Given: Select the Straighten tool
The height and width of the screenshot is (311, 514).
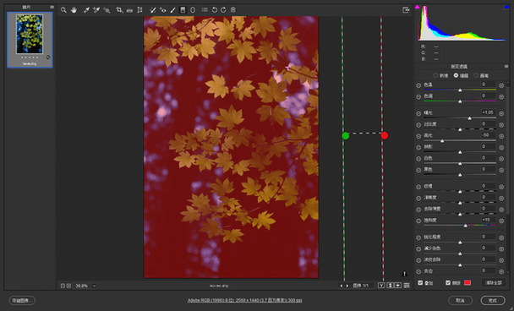Looking at the screenshot, I should coord(129,10).
